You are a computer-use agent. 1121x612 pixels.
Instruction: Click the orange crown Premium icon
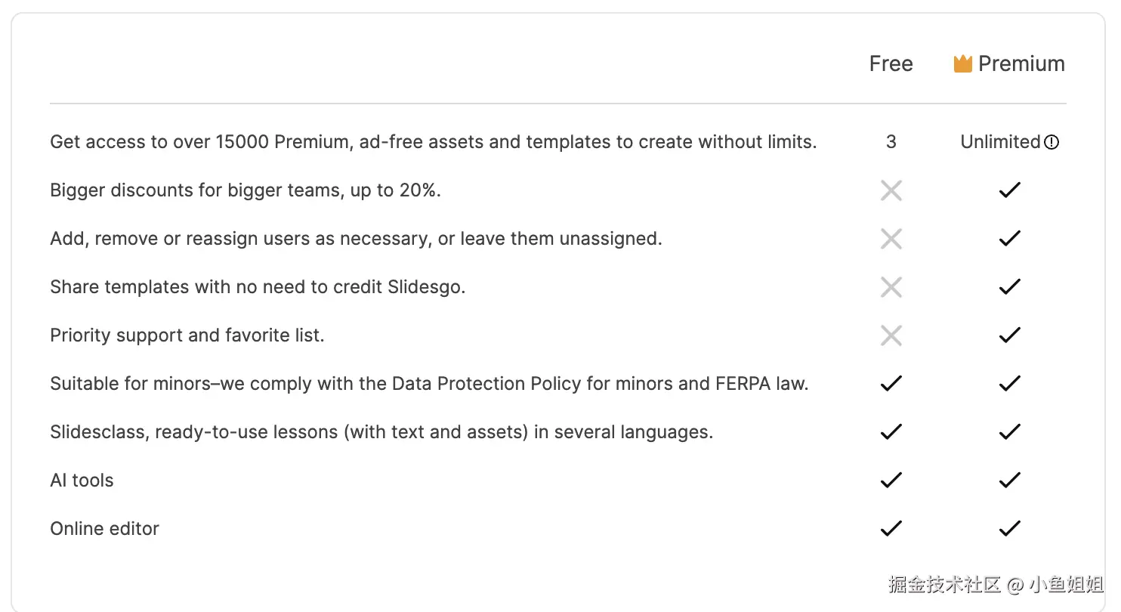click(x=962, y=64)
